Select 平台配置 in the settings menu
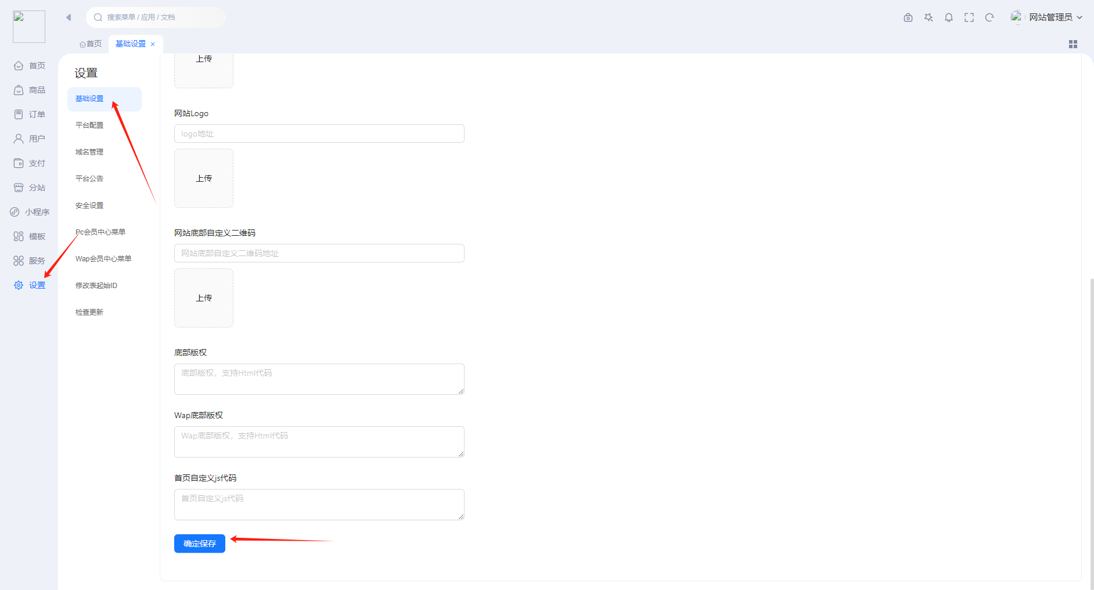Screen dimensions: 1094x590 pos(89,125)
